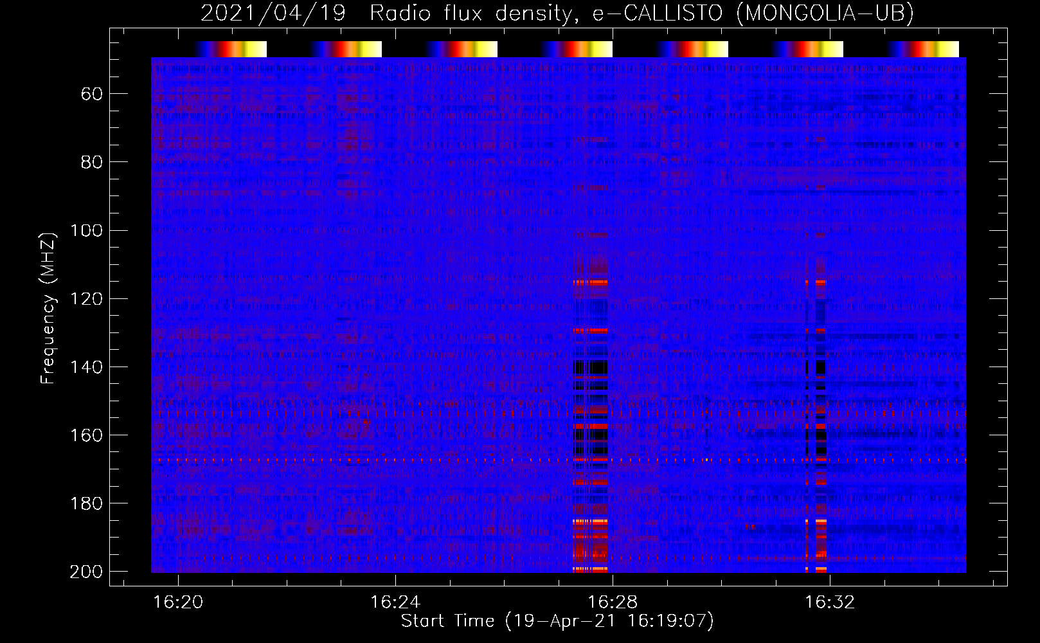The image size is (1040, 643).
Task: Click the 16:28 time tick label
Action: coord(613,602)
